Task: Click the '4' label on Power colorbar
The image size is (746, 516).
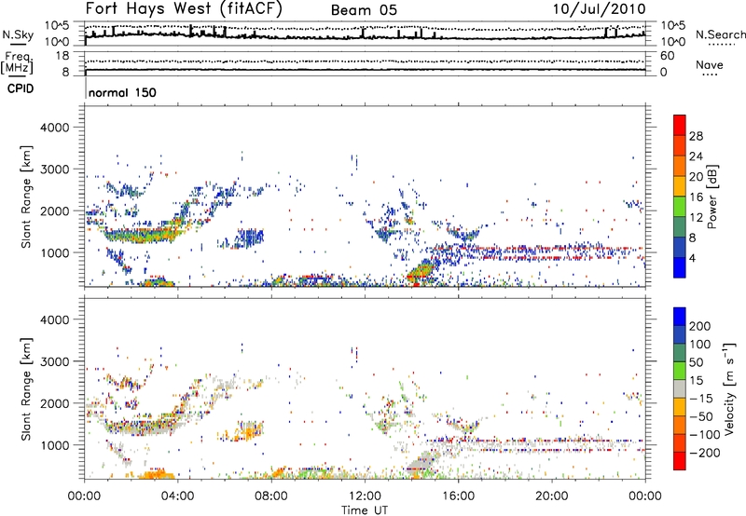Action: coord(692,258)
